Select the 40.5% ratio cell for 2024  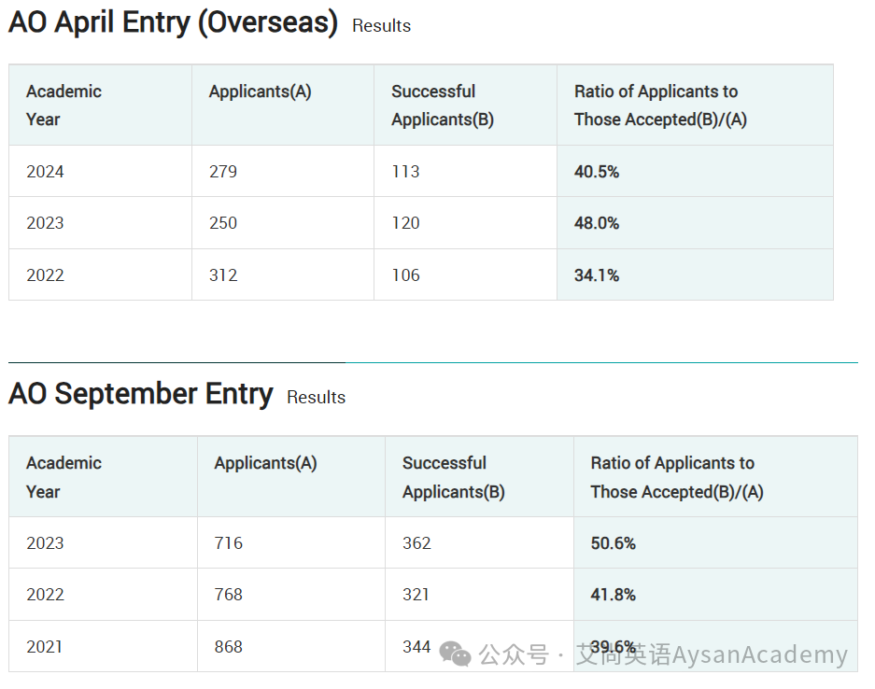click(695, 171)
